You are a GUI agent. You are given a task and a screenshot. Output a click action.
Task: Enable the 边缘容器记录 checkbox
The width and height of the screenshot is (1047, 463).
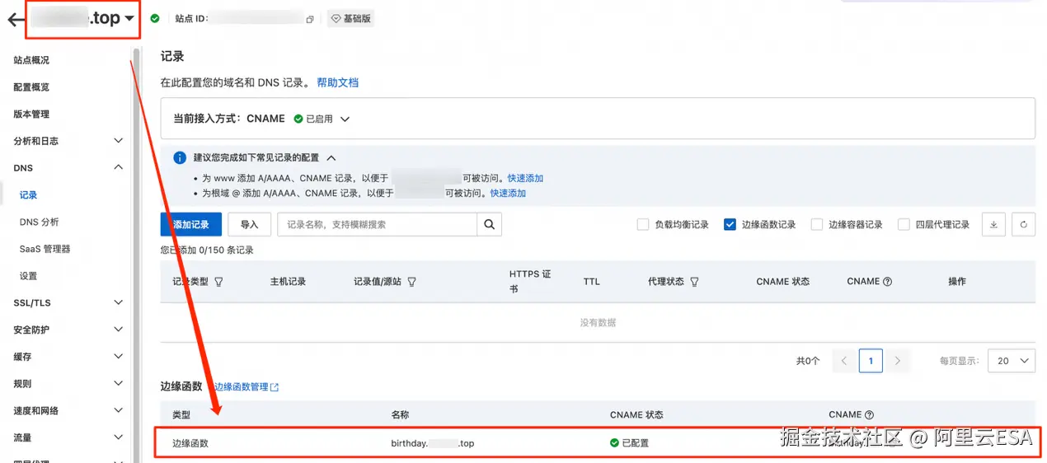click(817, 225)
